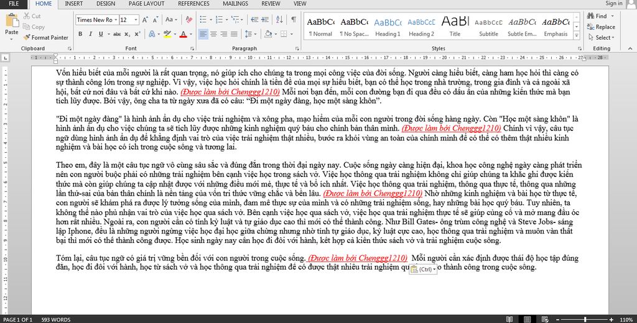The height and width of the screenshot is (323, 637).
Task: Click the Cut scissors command
Action: pyautogui.click(x=32, y=16)
